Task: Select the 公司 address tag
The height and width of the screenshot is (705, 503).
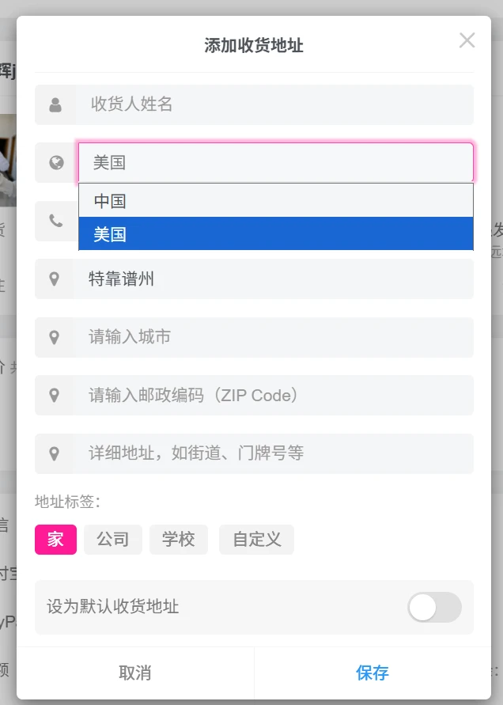Action: point(112,540)
